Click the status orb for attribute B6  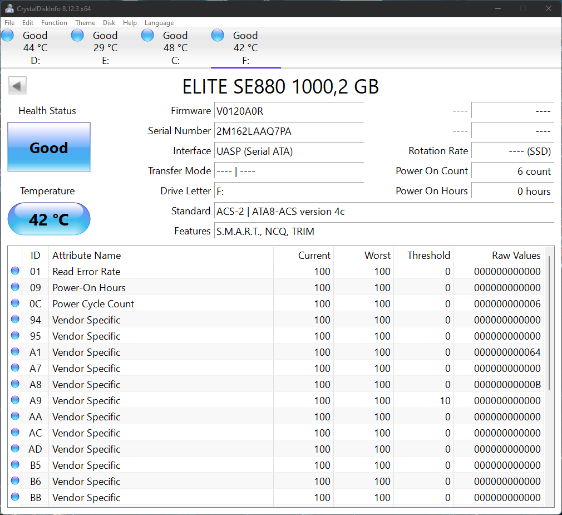point(15,480)
